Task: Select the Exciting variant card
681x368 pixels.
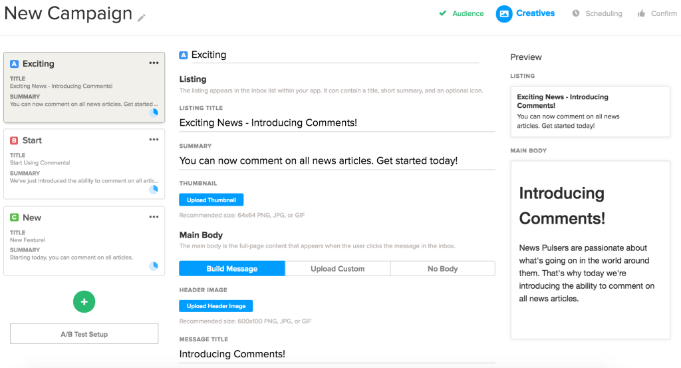Action: pos(84,87)
